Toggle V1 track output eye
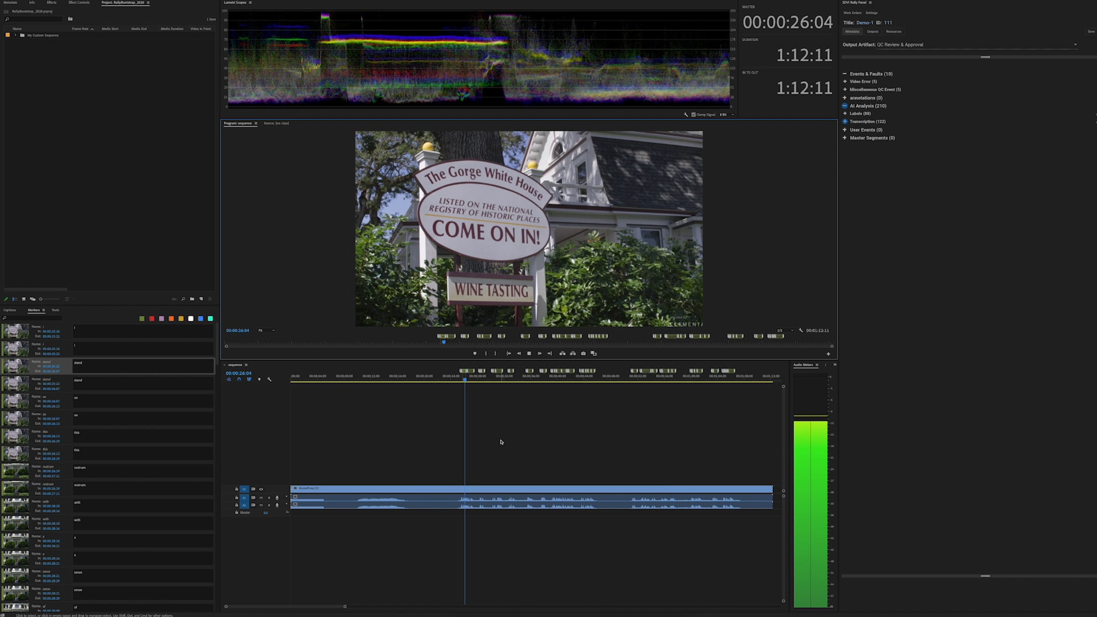Image resolution: width=1097 pixels, height=617 pixels. click(x=261, y=489)
